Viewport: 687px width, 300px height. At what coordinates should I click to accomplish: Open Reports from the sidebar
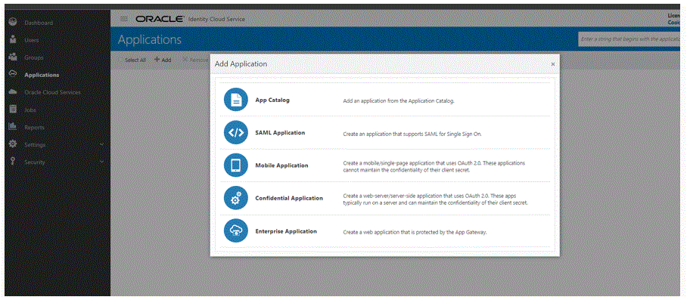point(34,127)
